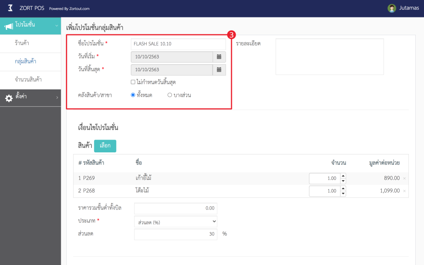The height and width of the screenshot is (265, 424).
Task: Select the ทั้งหมด radio option
Action: [x=132, y=94]
